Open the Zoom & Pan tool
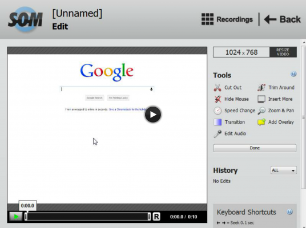Screen dimensions: 306x228 pyautogui.click(x=276, y=111)
